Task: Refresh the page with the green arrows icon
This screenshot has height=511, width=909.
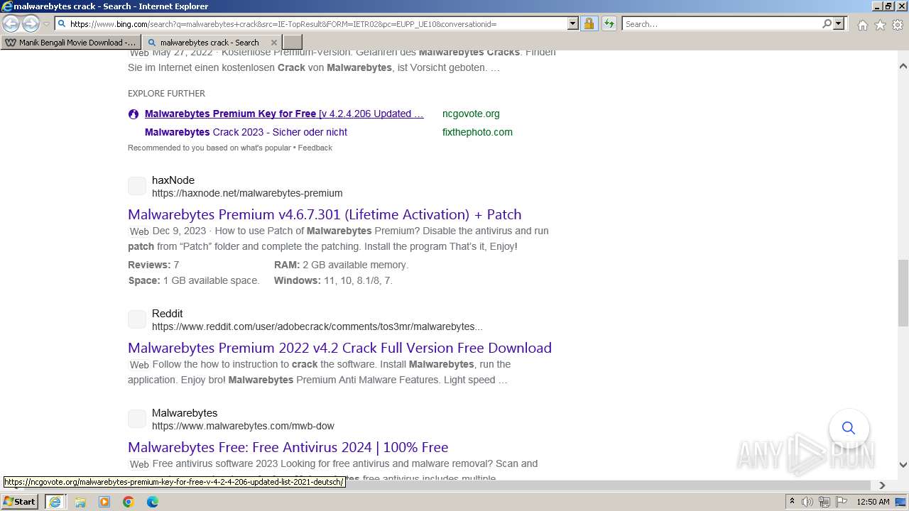Action: 609,24
